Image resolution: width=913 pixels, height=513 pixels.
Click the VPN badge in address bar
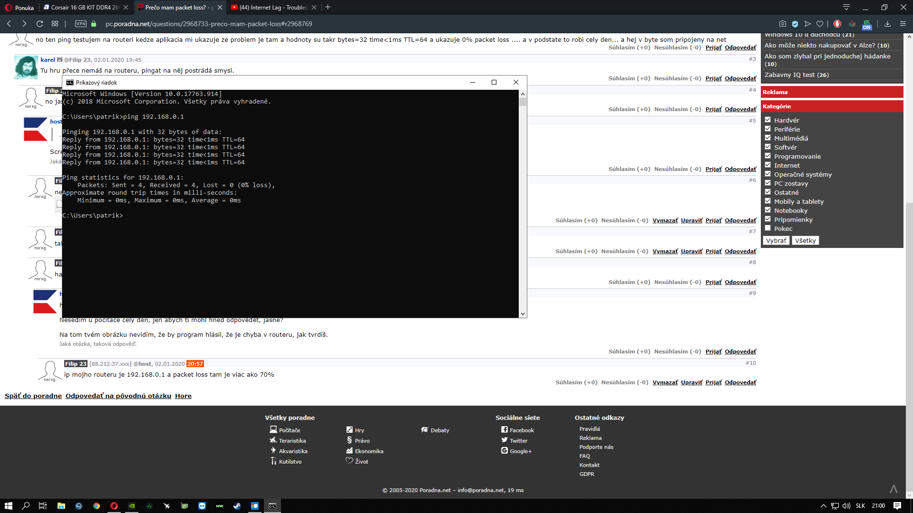pos(81,24)
